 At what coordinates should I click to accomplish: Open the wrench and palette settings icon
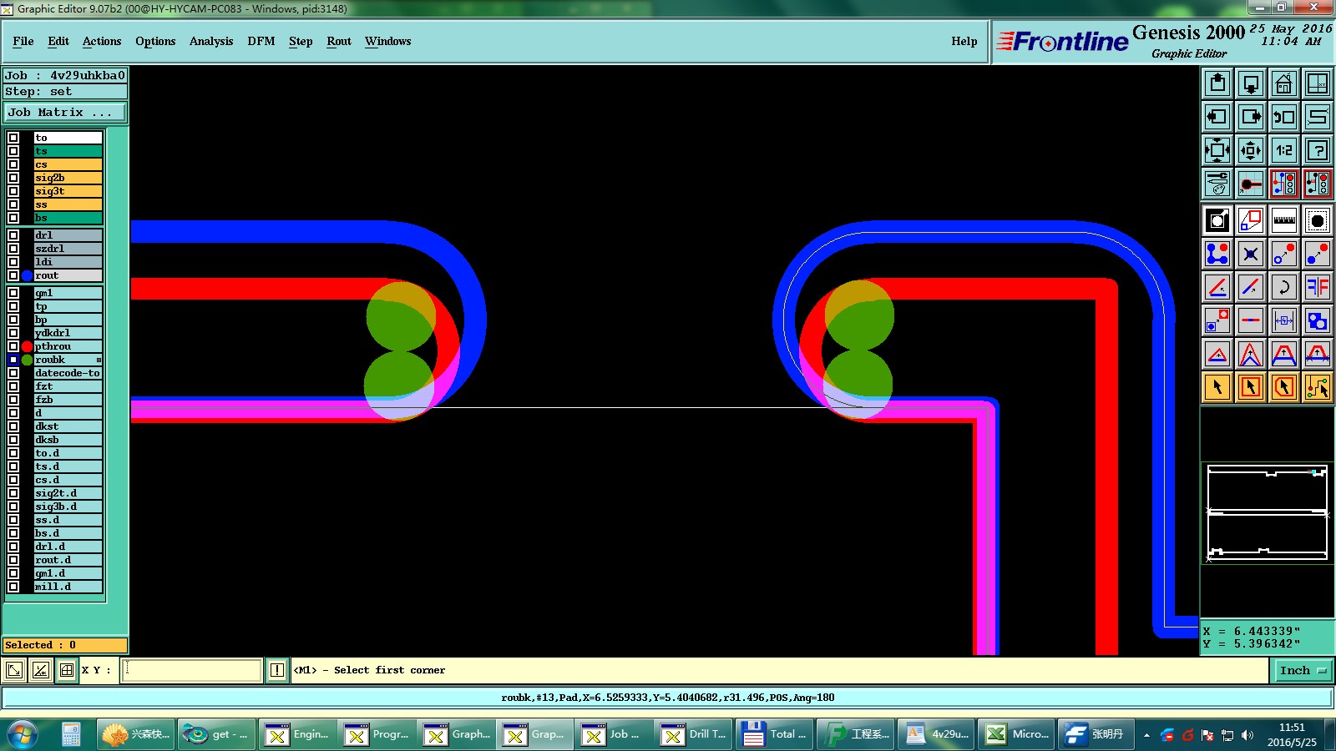[1217, 184]
